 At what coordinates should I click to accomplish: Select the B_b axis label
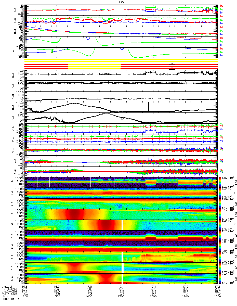15,10
